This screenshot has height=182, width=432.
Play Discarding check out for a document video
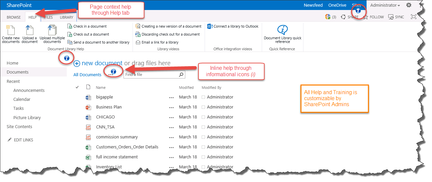pos(167,34)
